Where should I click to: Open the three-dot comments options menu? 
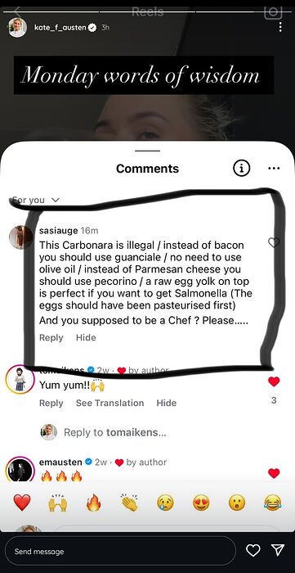click(x=274, y=169)
